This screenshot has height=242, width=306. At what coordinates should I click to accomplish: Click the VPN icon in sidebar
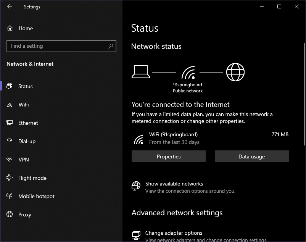[10, 160]
